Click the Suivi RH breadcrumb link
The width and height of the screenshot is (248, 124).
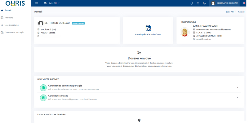[x=230, y=12]
